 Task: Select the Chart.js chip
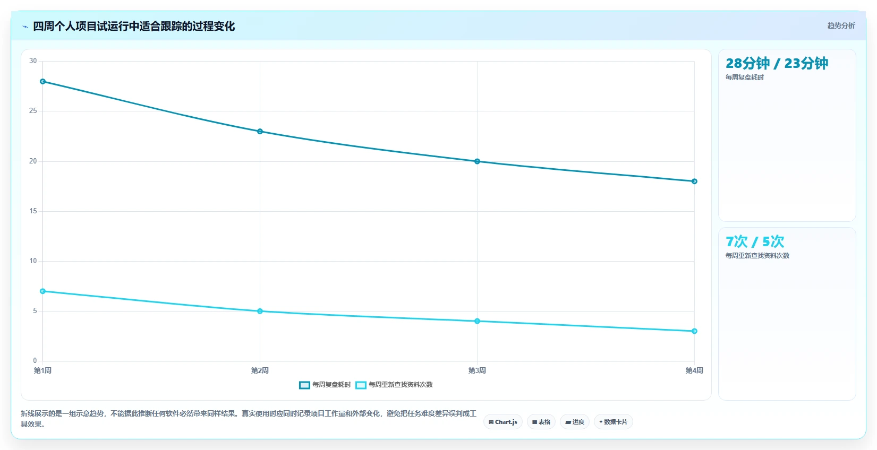pyautogui.click(x=503, y=422)
